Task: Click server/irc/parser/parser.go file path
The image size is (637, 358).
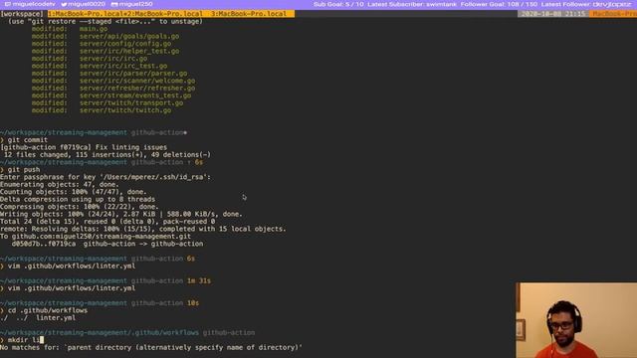Action: click(x=133, y=74)
